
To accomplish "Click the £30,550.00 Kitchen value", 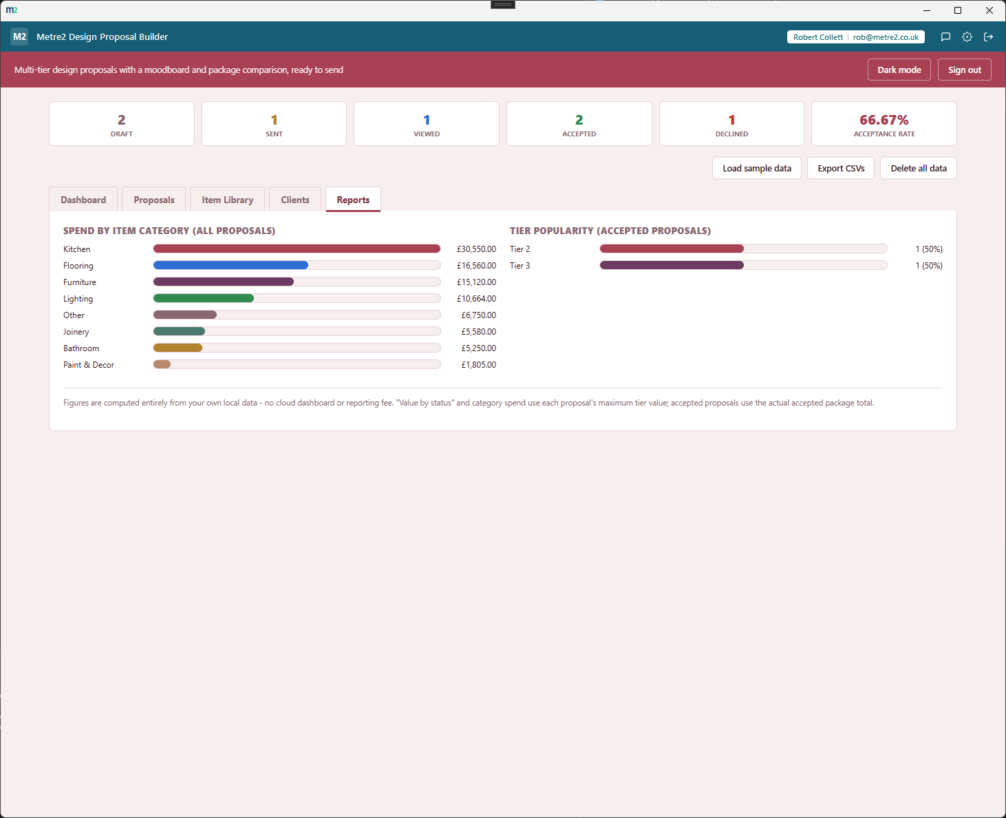I will tap(476, 249).
